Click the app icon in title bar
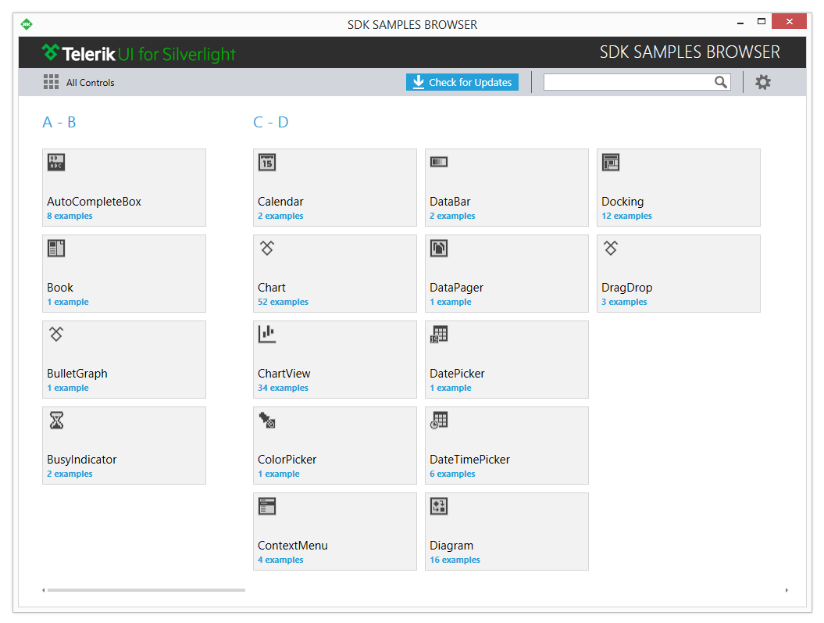This screenshot has height=623, width=824. (27, 24)
